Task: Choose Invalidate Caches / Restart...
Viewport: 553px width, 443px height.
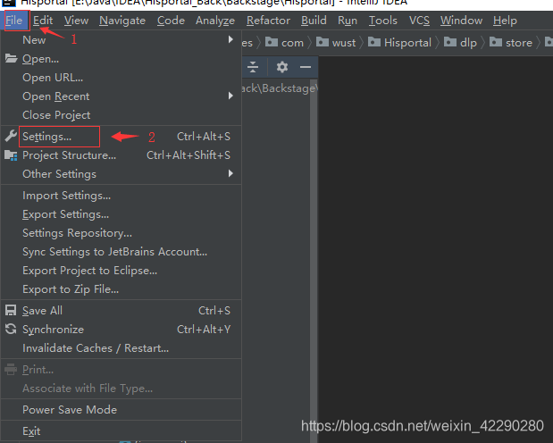Action: tap(121, 348)
